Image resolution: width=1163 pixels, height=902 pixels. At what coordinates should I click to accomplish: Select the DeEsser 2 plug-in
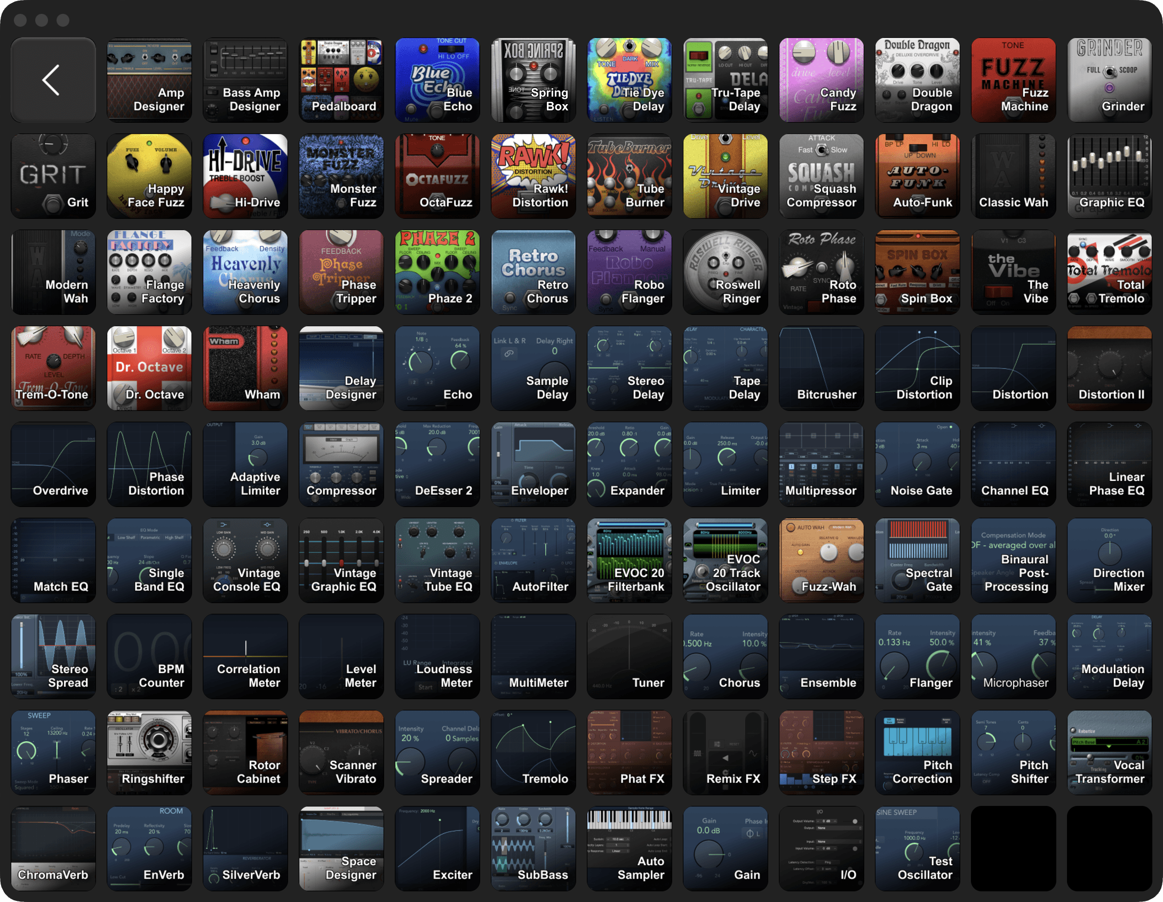coord(437,464)
